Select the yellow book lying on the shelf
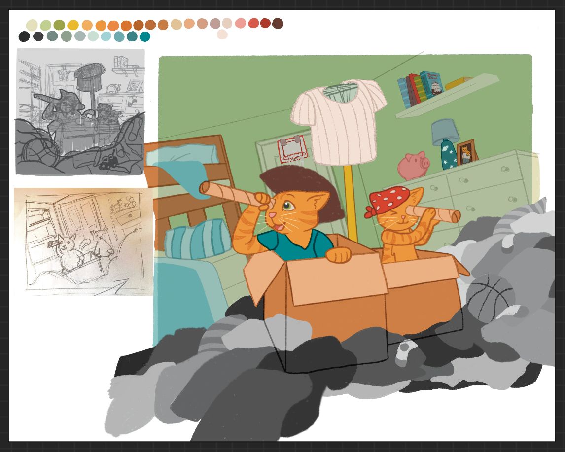This screenshot has width=565, height=452. 459,83
